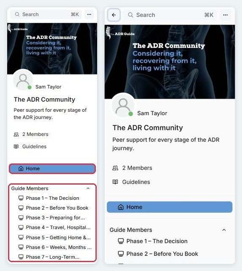Click the Phase 2 monitor icon in right panel
The height and width of the screenshot is (271, 242).
point(121,254)
